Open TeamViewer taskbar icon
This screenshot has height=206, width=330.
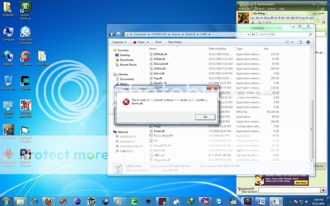219,201
